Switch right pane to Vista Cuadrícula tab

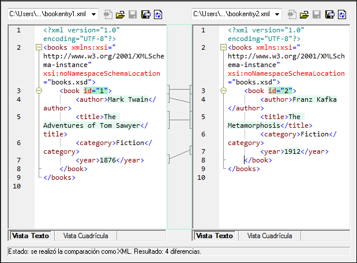click(x=268, y=236)
